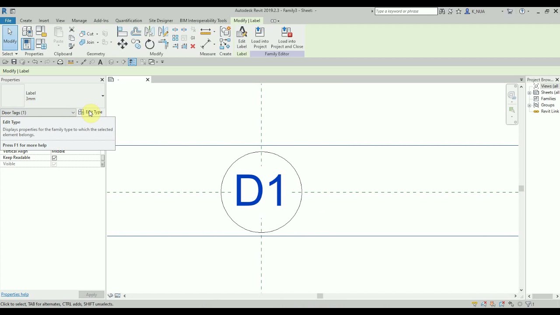Screen dimensions: 560x315
Task: Open the K_NUA user account dropdown
Action: 503,11
